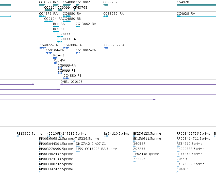Click the exon glyph under CG33252-PA
The image size is (216, 173).
(106, 48)
